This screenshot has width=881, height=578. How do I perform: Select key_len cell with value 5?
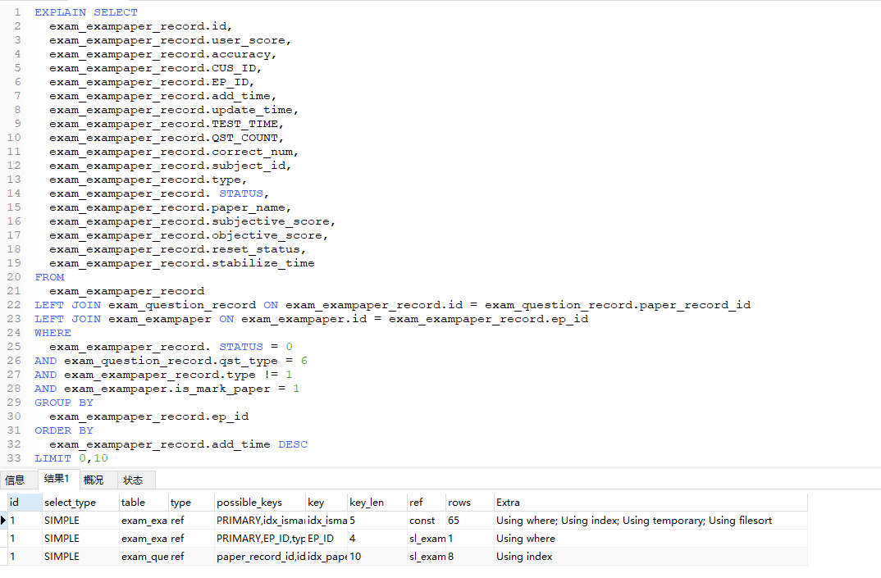click(377, 520)
